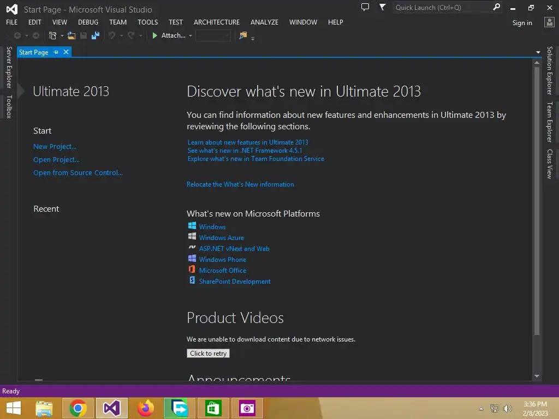
Task: Expand the New Project dropdown arrow
Action: pos(62,36)
